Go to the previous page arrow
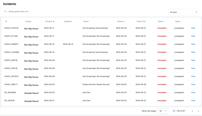 coord(192,111)
